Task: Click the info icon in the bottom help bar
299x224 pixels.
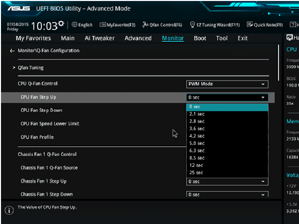Action: 9,210
